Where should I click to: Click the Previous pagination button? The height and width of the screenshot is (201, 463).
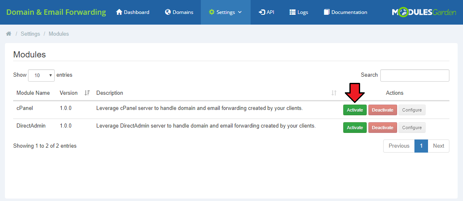(399, 146)
